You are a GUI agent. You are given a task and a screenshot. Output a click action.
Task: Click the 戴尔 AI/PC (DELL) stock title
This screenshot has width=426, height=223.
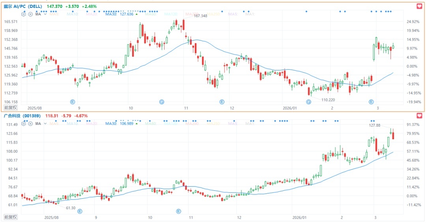(23, 7)
